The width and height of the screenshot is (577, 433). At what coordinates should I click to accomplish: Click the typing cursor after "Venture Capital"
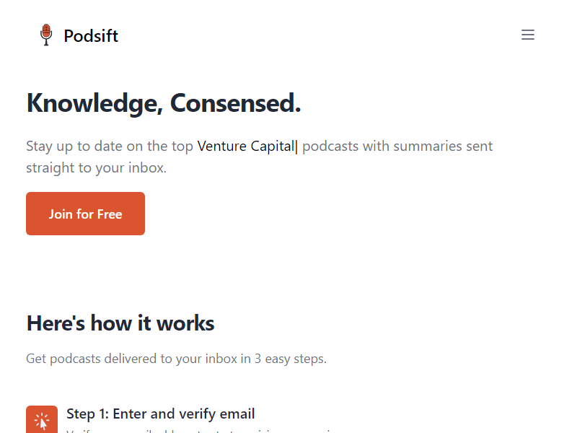point(296,146)
